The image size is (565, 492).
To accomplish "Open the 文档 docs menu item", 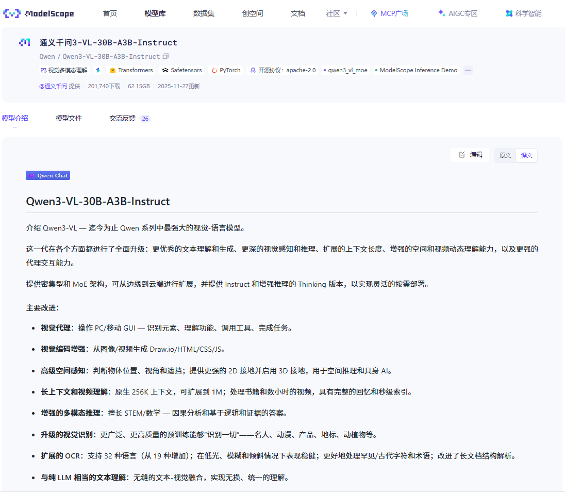I will 297,14.
